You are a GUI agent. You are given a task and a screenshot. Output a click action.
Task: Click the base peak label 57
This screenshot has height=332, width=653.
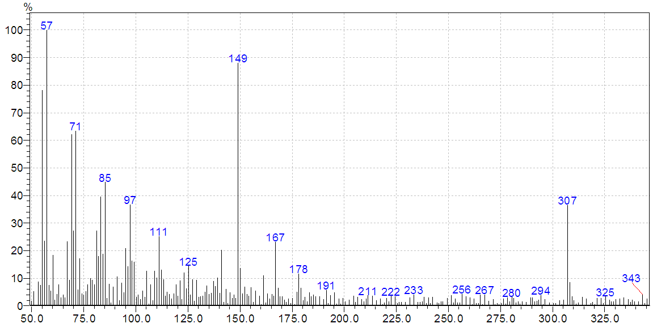[47, 26]
